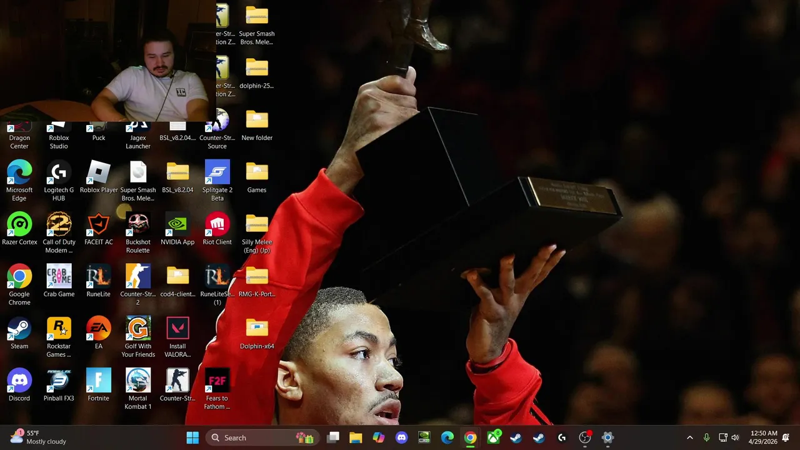Open the Windows Start menu

[x=192, y=437]
